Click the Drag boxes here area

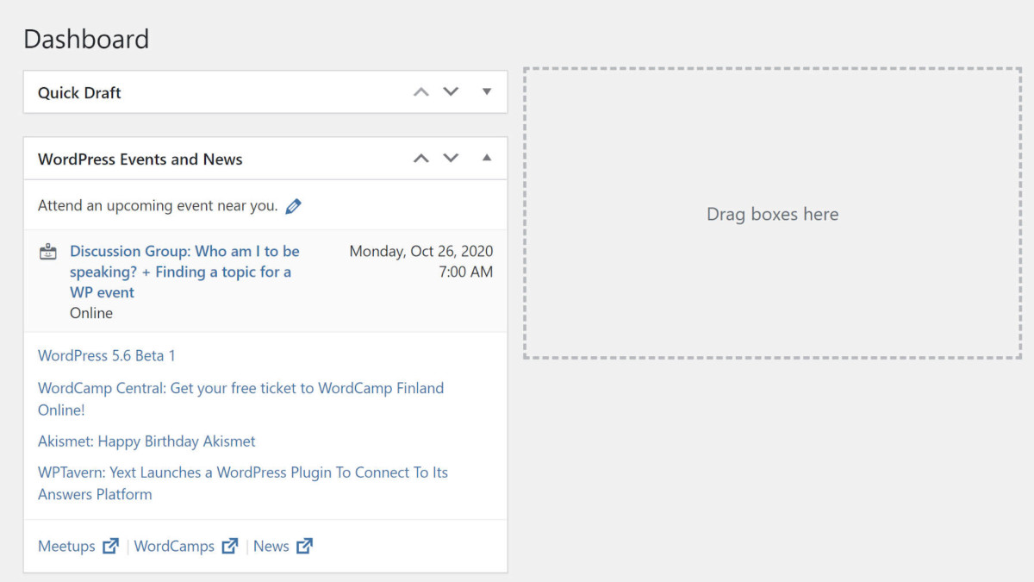[x=772, y=213]
